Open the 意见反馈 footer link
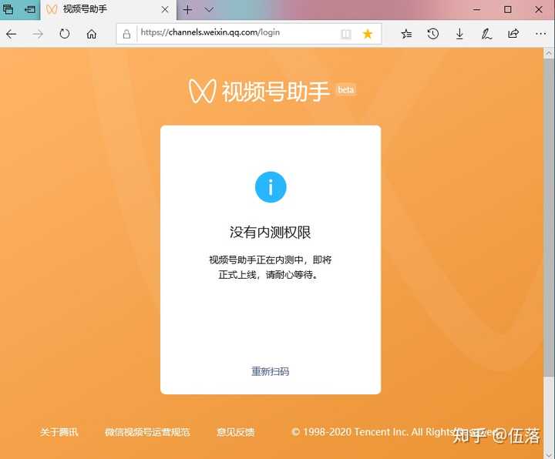555x459 pixels. click(235, 432)
